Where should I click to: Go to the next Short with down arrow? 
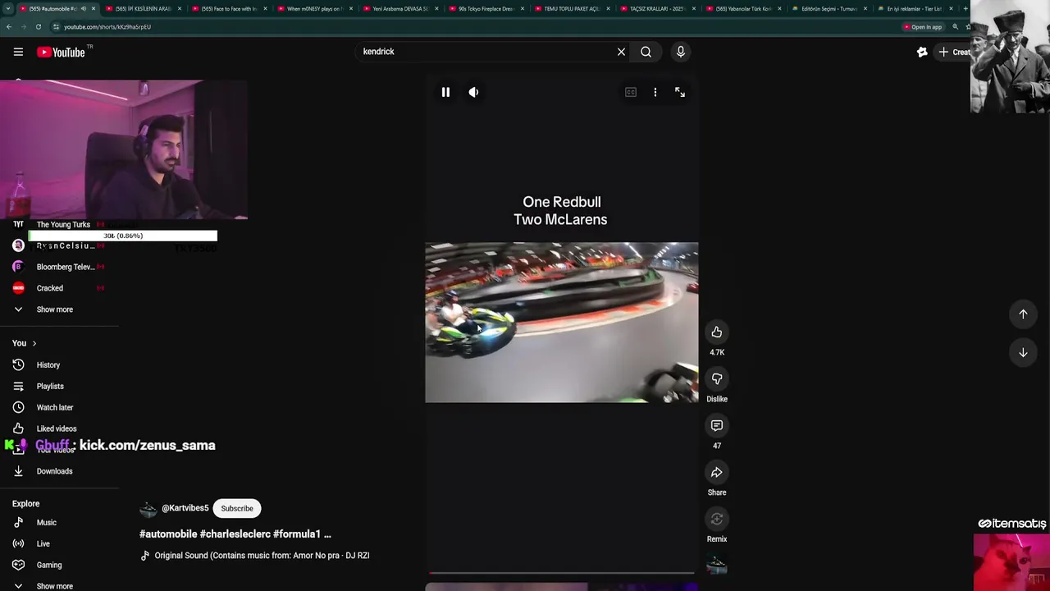pos(1023,352)
